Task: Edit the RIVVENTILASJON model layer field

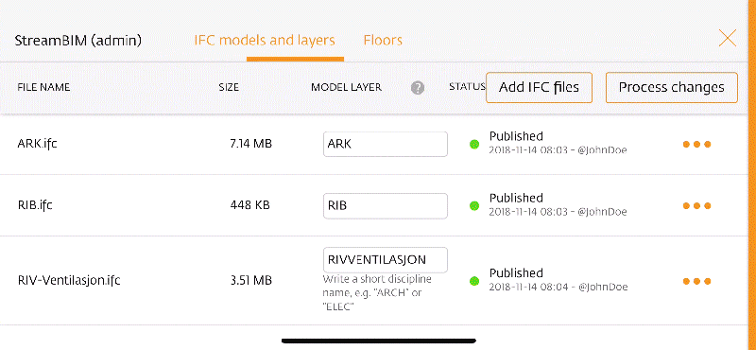Action: point(386,260)
